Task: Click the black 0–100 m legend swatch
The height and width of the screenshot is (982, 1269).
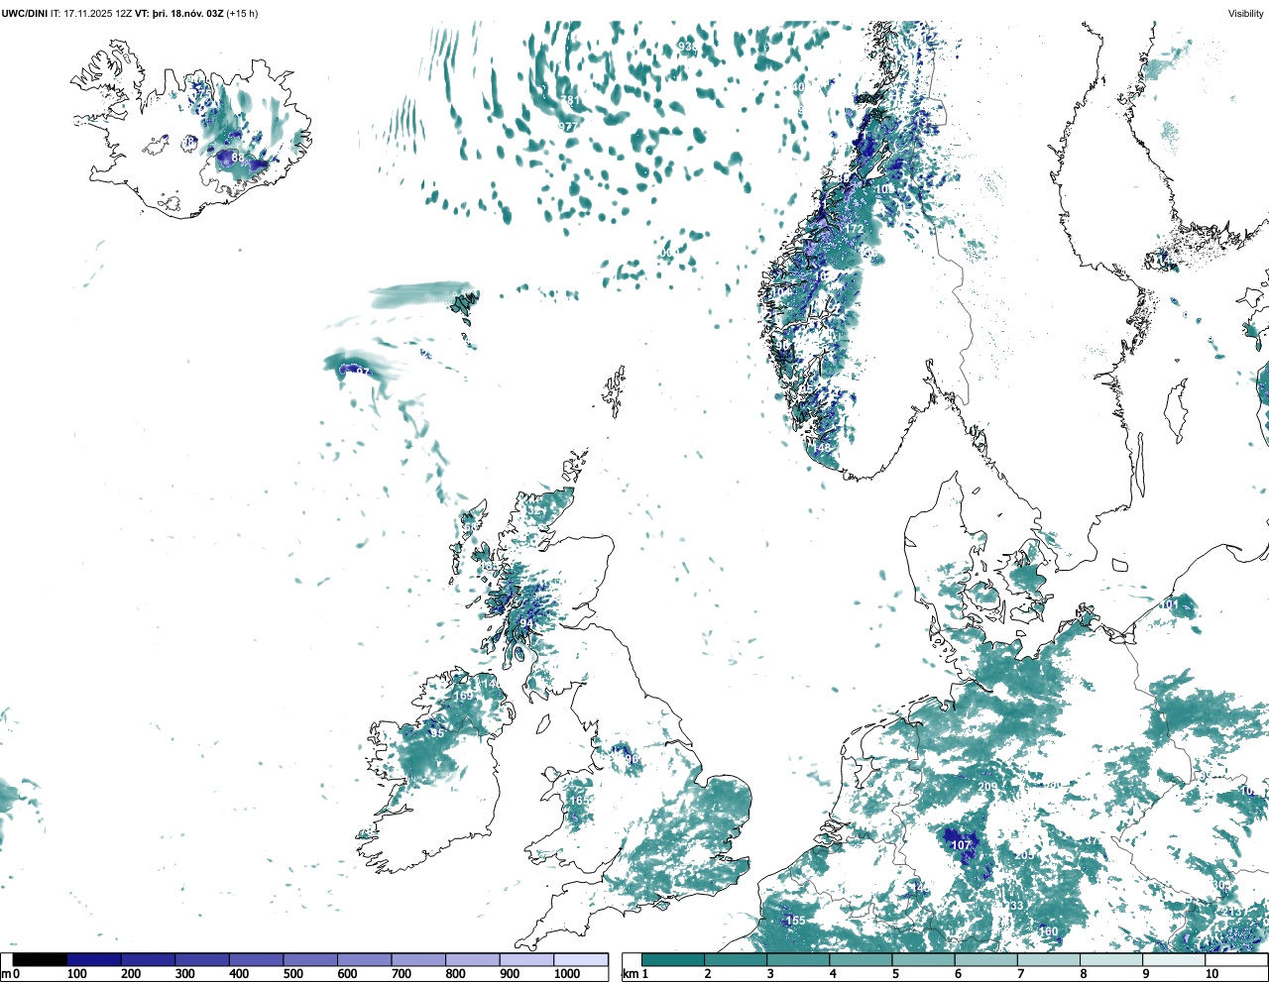Action: [x=41, y=959]
